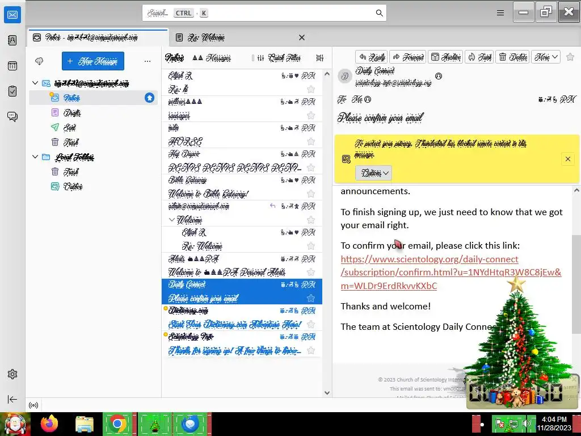This screenshot has width=581, height=436.
Task: Click the Reply button
Action: [372, 57]
